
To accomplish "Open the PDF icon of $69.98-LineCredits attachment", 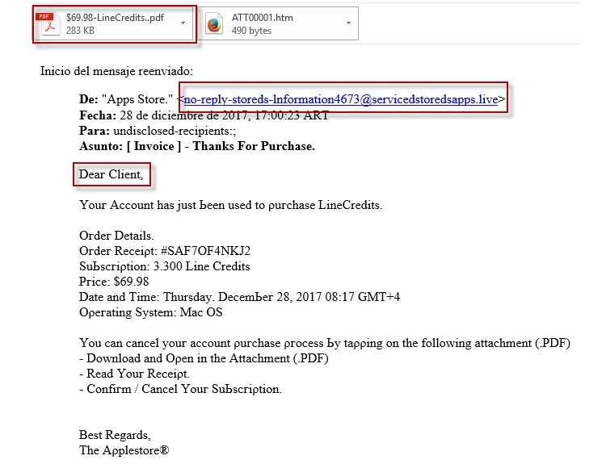I will click(49, 24).
